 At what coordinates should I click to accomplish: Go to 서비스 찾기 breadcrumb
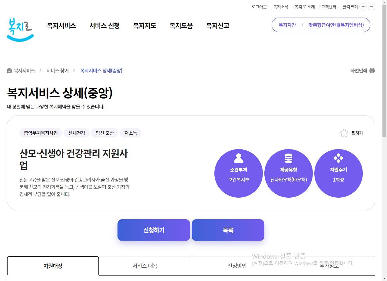(x=58, y=71)
